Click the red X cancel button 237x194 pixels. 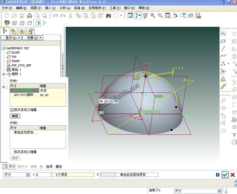[233, 175]
